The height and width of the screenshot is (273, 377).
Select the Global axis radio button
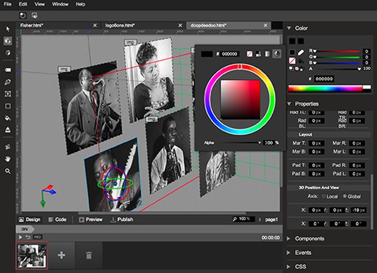[x=345, y=196]
